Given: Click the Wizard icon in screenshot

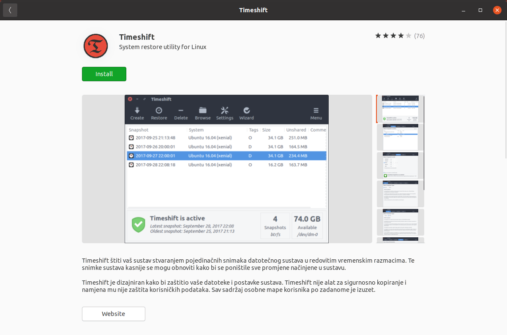Looking at the screenshot, I should point(247,110).
